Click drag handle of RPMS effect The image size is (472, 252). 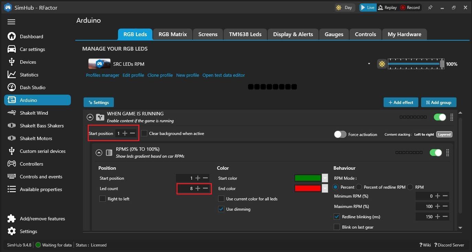pyautogui.click(x=448, y=153)
